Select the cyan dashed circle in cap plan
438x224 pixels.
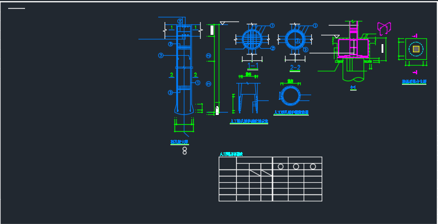coord(416,49)
